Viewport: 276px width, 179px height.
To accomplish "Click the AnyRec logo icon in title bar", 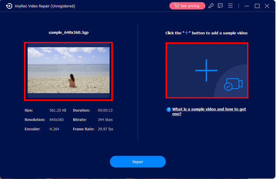I will pyautogui.click(x=9, y=6).
